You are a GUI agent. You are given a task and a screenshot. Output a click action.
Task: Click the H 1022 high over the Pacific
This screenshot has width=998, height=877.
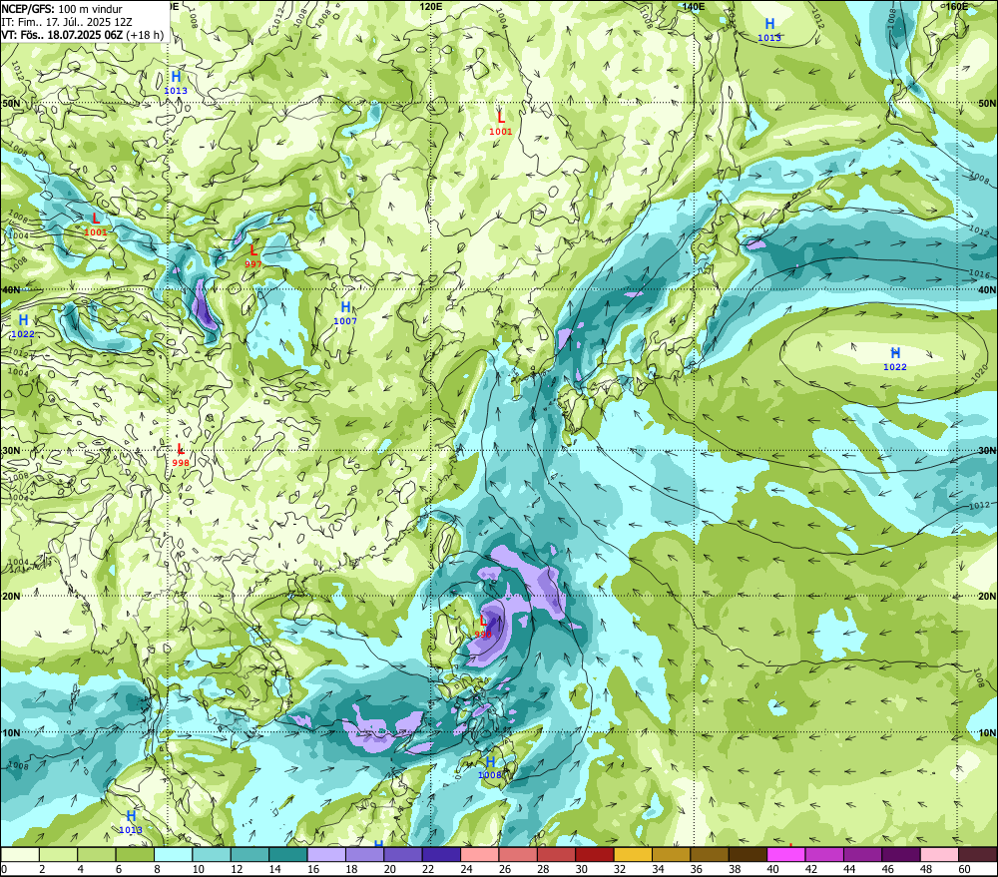pyautogui.click(x=895, y=359)
